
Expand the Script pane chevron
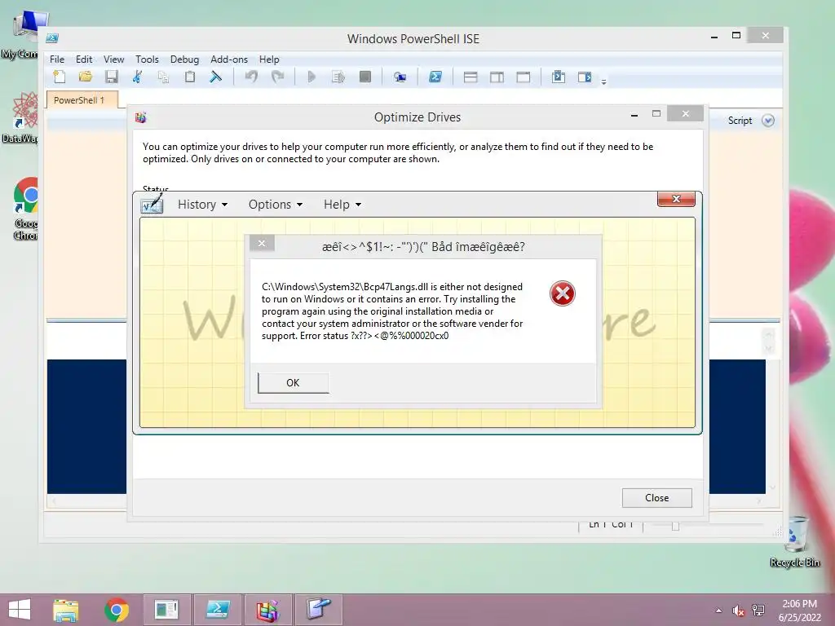pyautogui.click(x=767, y=121)
